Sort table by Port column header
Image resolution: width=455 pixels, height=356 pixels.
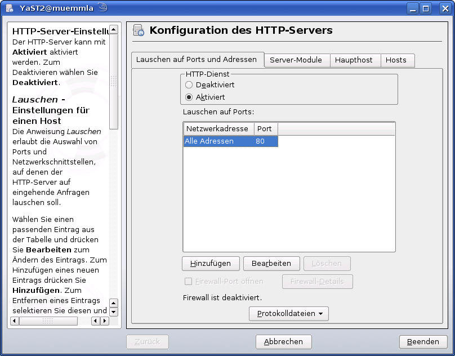point(265,129)
